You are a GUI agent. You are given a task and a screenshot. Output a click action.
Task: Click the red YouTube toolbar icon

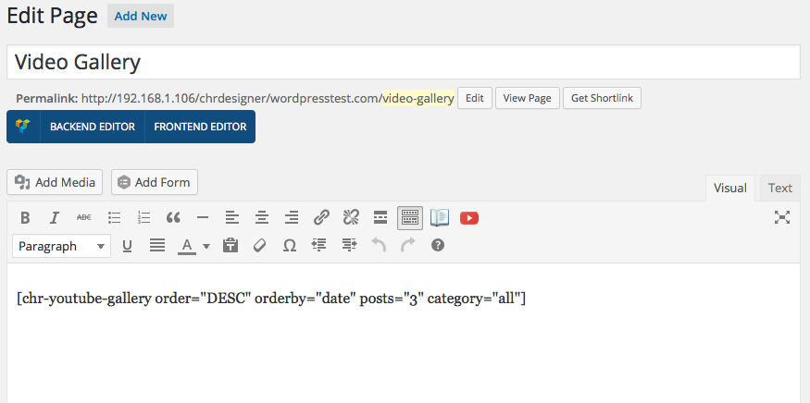469,218
